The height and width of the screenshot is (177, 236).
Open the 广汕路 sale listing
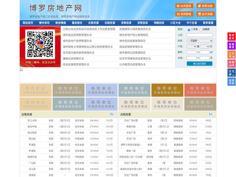tap(32, 163)
